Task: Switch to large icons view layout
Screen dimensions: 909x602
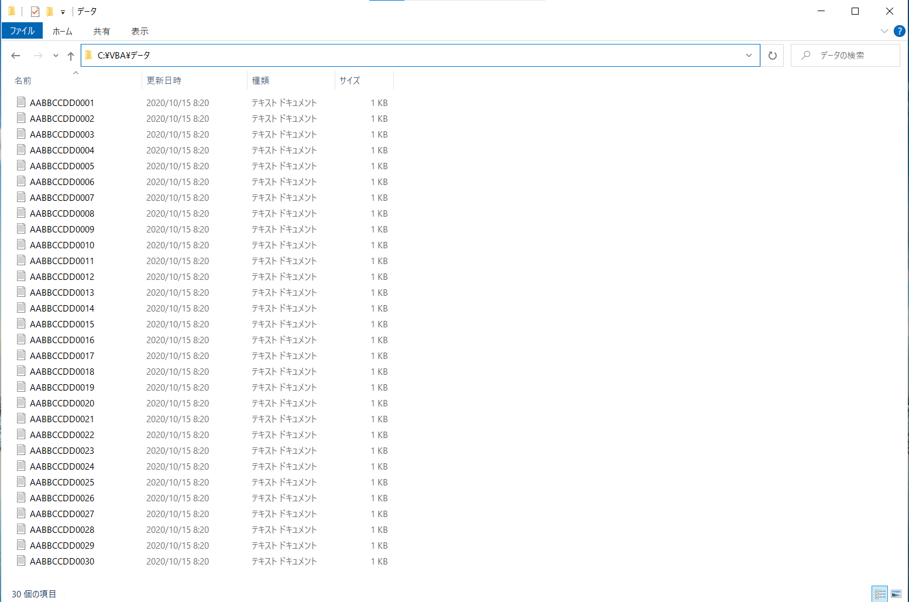Action: click(896, 594)
